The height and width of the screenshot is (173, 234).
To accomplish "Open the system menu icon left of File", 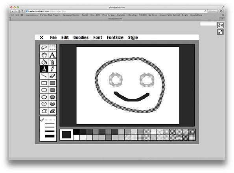I will tap(42, 37).
